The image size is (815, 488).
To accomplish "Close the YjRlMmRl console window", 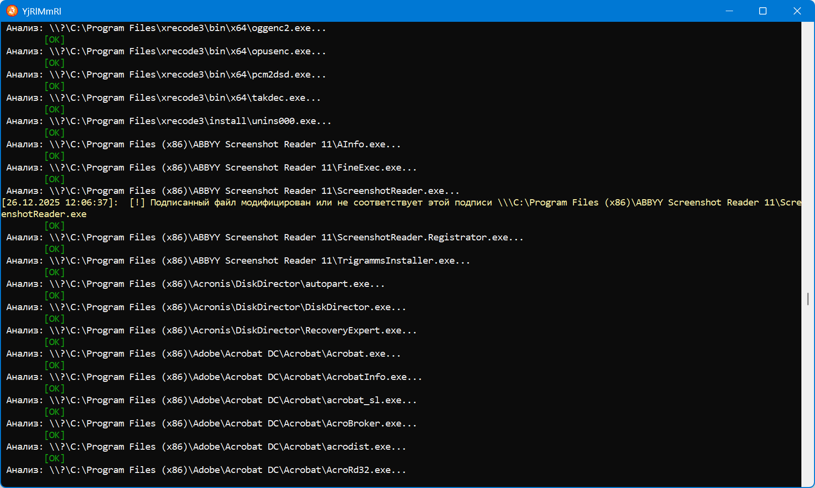I will click(797, 11).
